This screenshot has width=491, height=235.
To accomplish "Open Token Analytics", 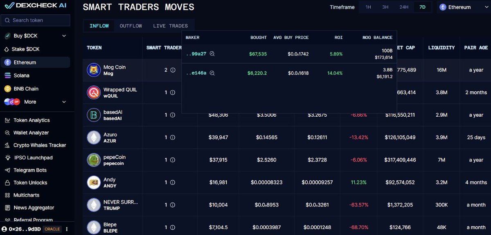I will (32, 120).
